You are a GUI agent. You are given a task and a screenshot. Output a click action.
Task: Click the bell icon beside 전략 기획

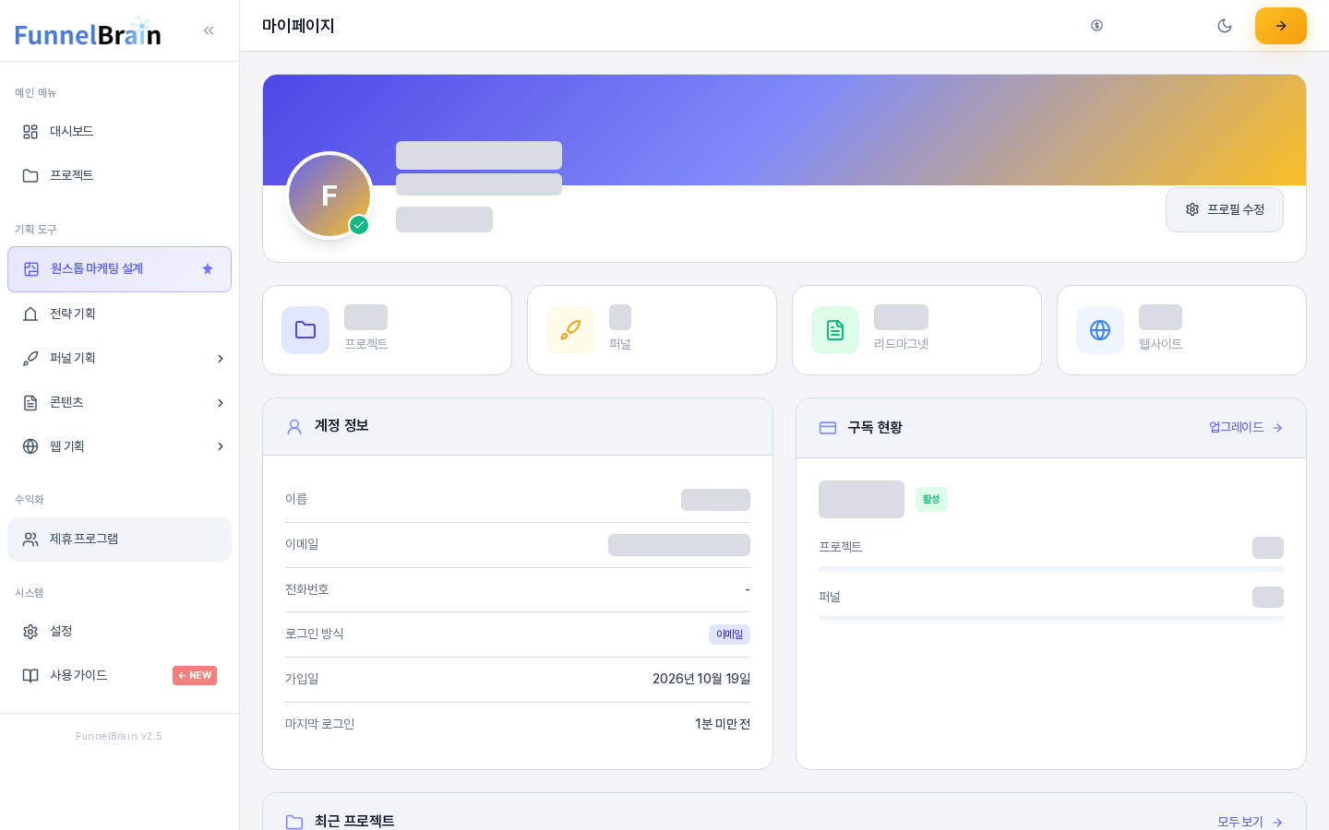tap(30, 314)
